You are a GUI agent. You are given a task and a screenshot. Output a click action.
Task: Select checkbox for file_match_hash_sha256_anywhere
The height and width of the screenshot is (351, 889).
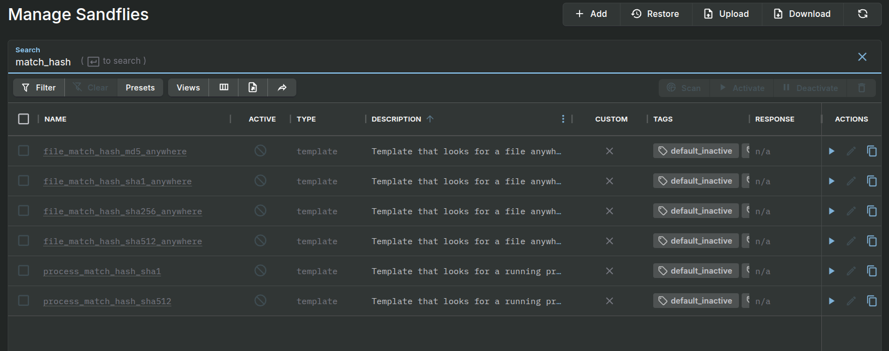(23, 210)
